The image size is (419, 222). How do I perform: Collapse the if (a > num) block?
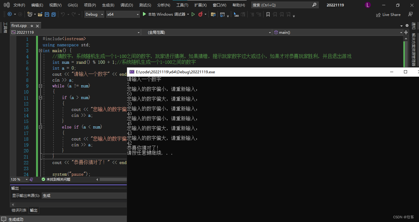(40, 98)
